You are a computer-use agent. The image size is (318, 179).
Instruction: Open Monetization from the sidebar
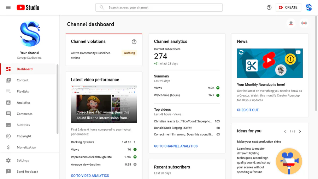point(26,148)
